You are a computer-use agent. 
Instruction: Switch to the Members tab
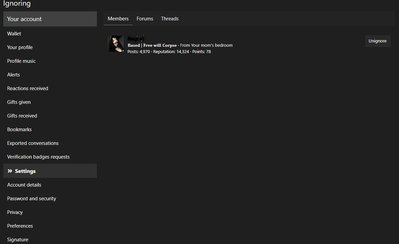click(118, 19)
